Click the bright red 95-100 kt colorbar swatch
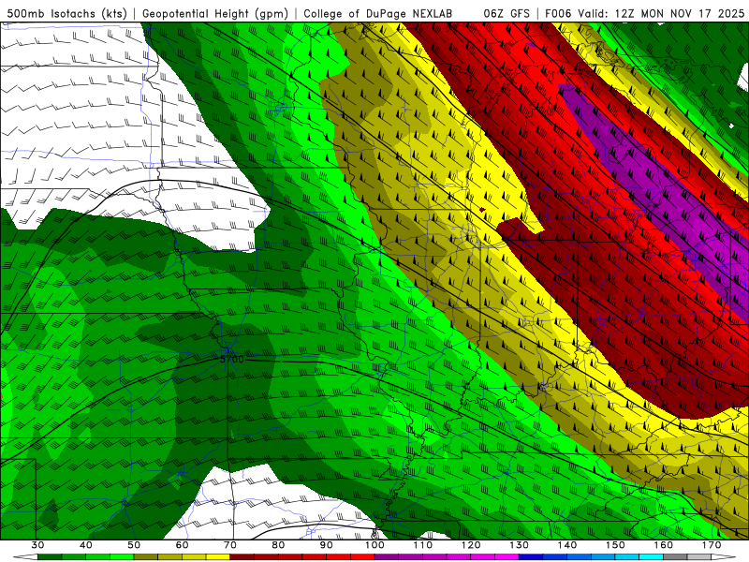 point(362,557)
